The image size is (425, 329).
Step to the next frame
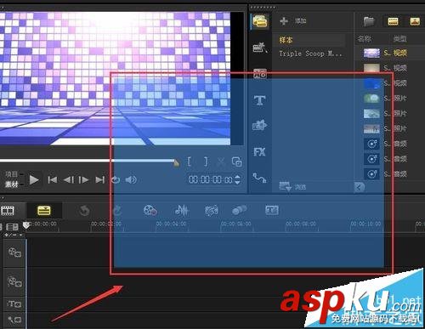click(84, 179)
